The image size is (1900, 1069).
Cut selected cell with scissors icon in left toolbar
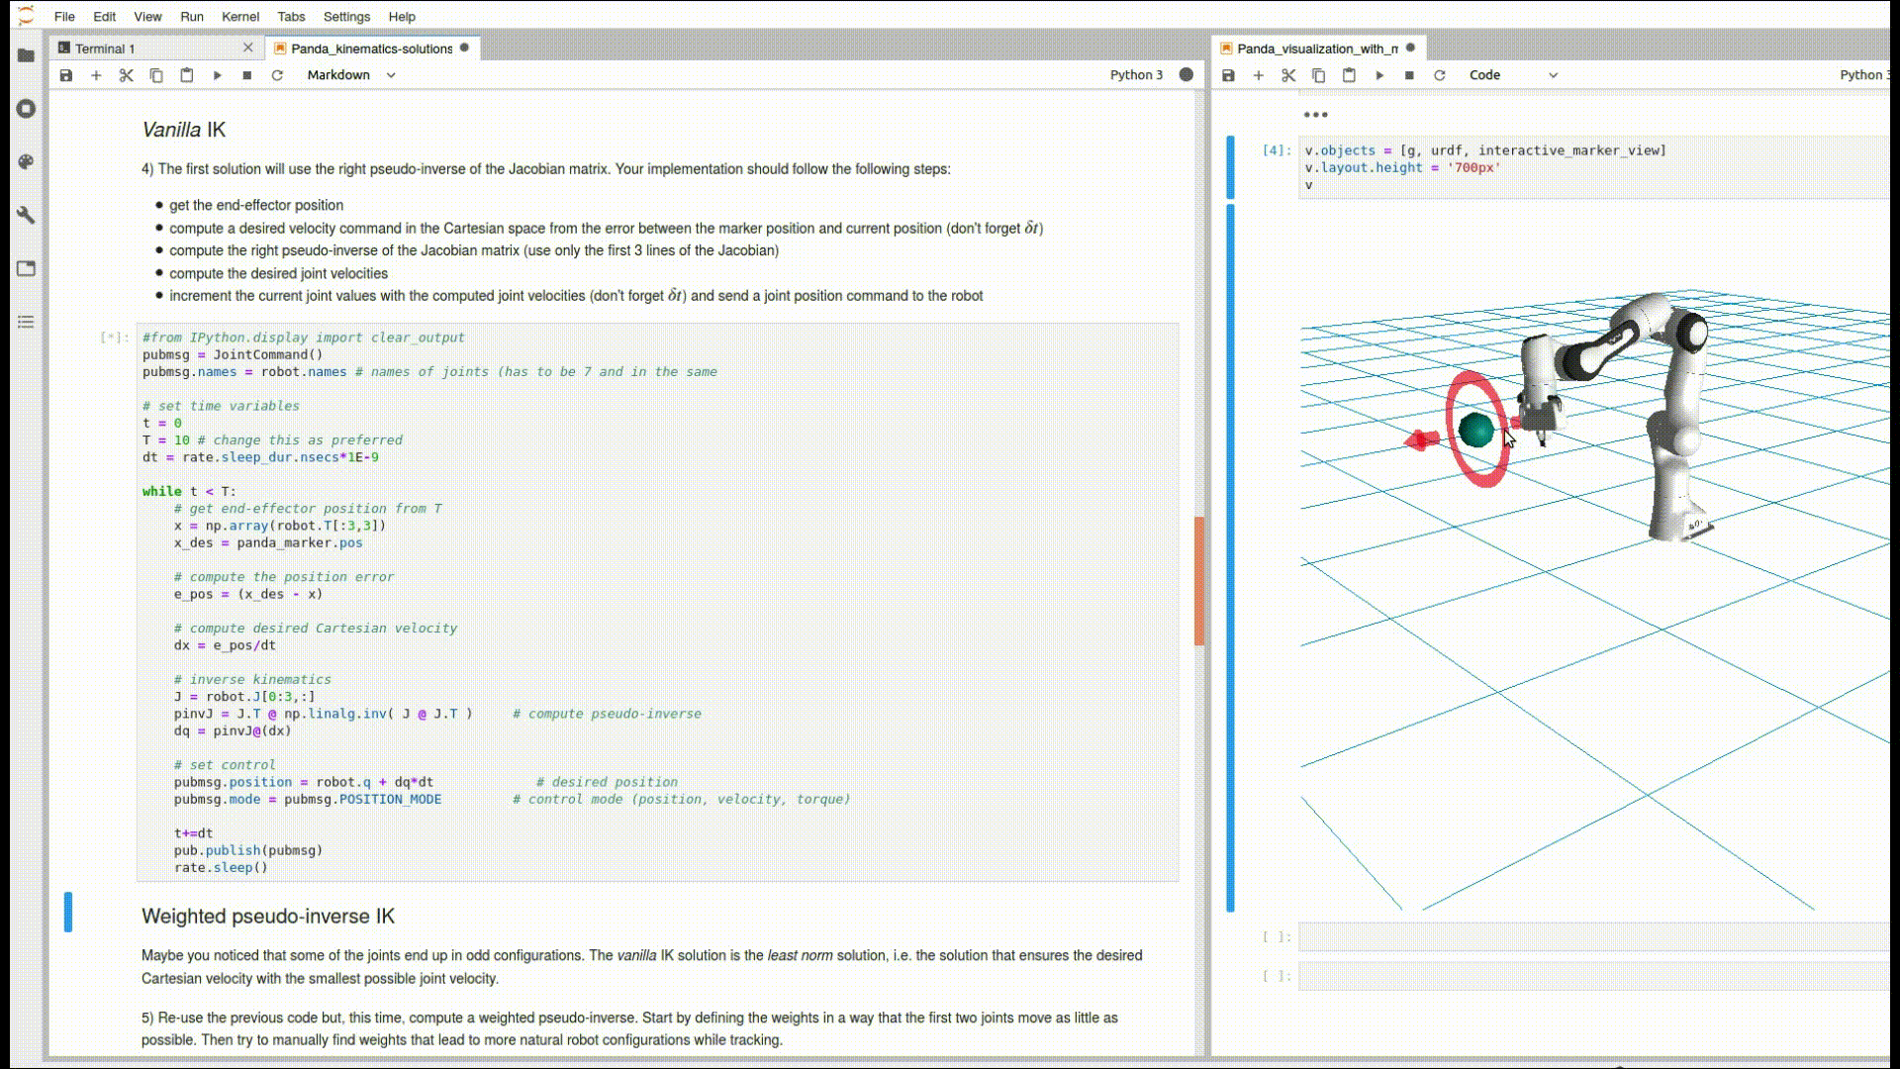tap(127, 75)
